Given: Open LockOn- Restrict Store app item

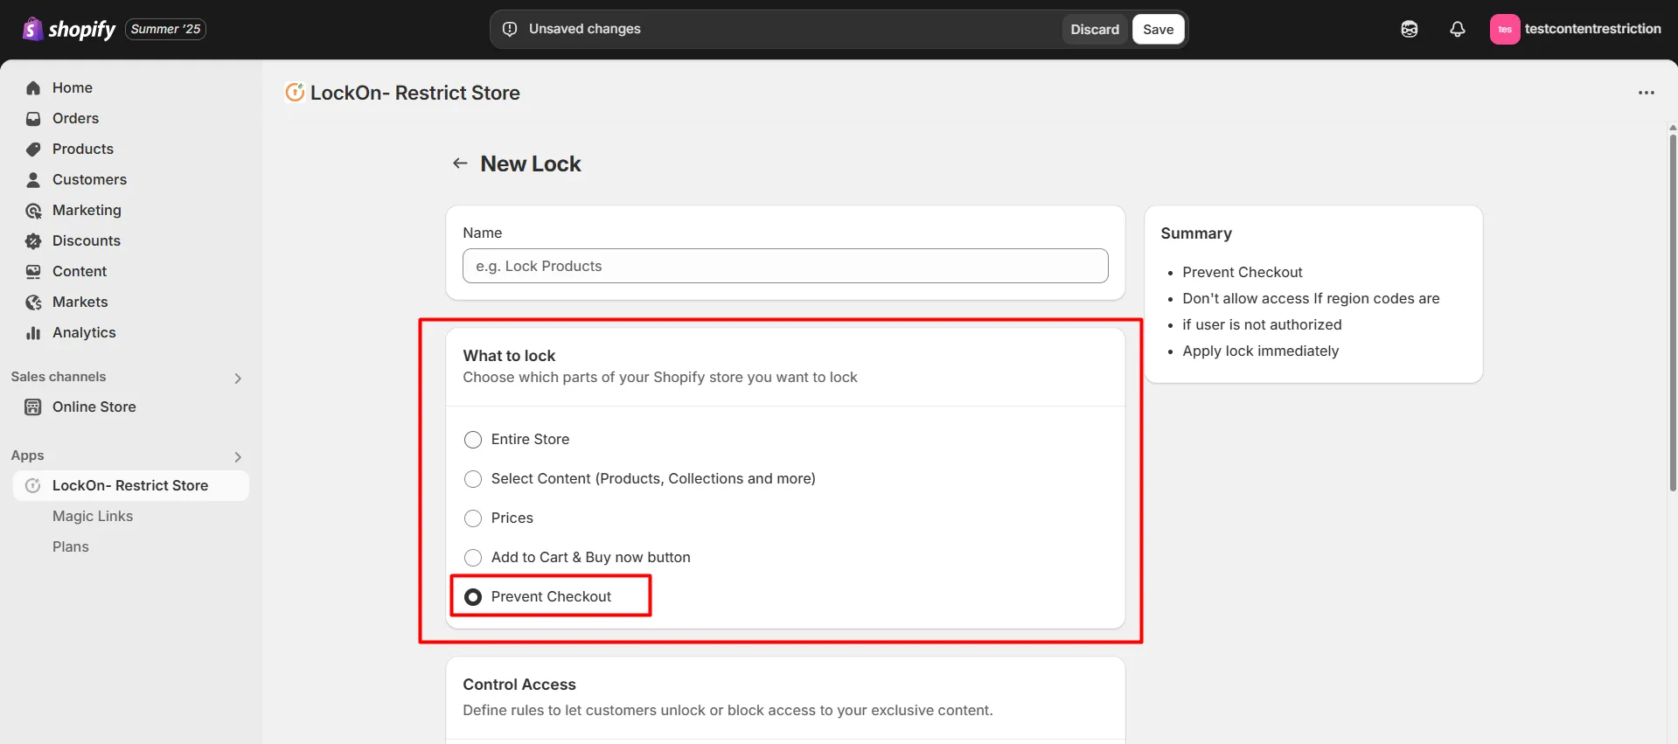Looking at the screenshot, I should coord(131,485).
